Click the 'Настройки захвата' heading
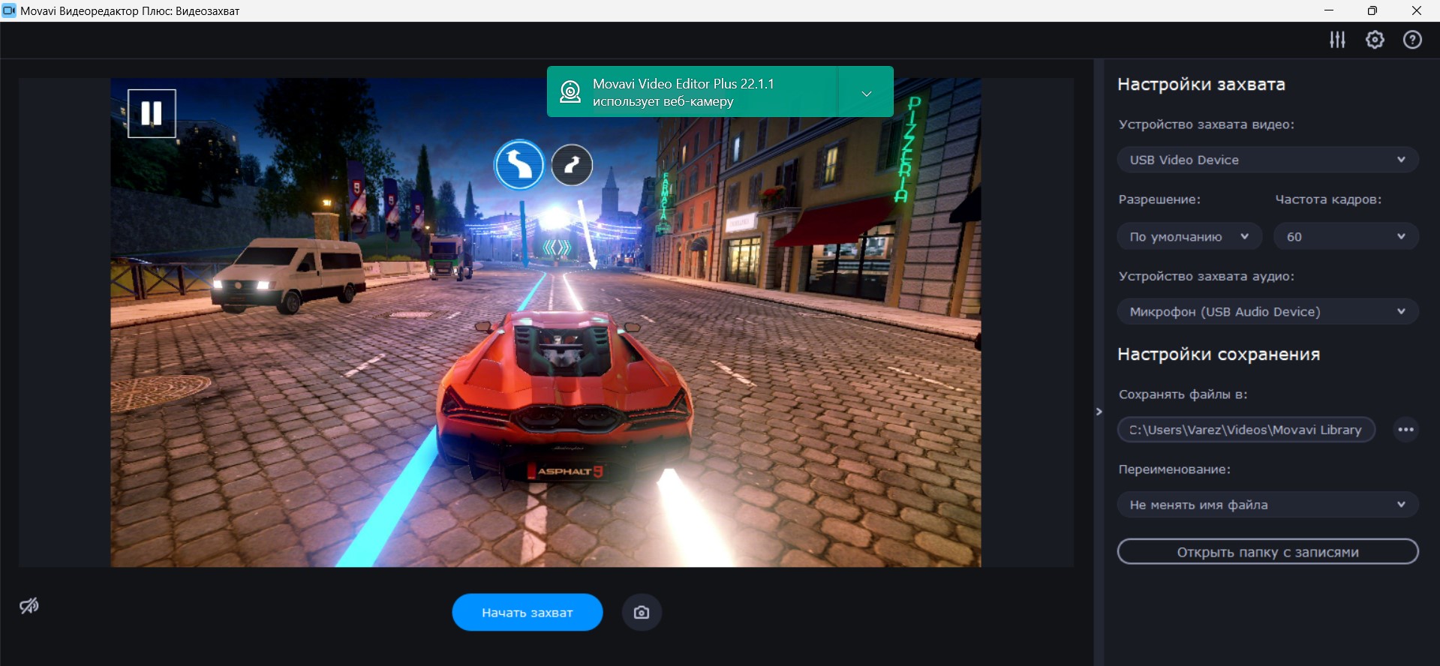Screen dimensions: 1440x666 [1201, 84]
